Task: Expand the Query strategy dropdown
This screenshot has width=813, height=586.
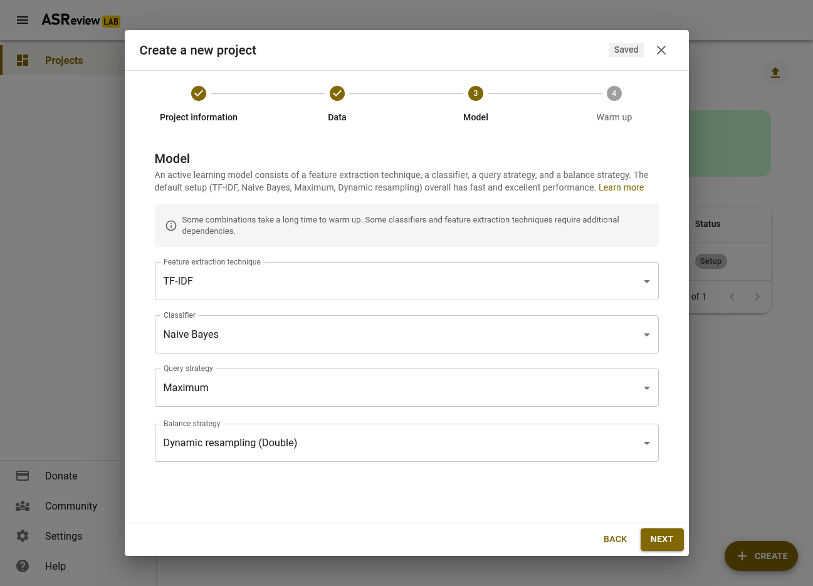Action: point(406,387)
